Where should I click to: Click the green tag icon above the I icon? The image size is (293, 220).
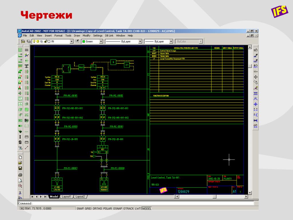[20, 131]
